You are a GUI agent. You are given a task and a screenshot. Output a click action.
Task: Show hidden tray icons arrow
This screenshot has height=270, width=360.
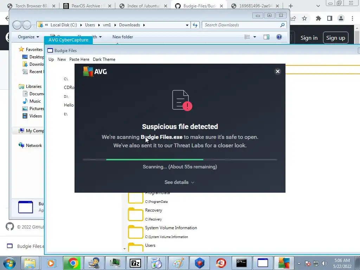(x=299, y=263)
